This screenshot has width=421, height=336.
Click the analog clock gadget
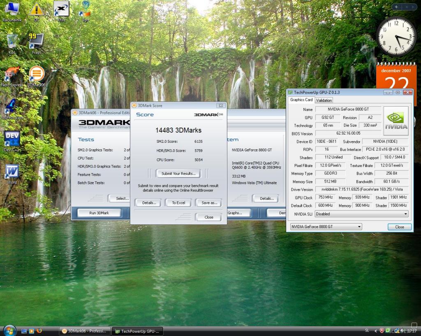(396, 37)
